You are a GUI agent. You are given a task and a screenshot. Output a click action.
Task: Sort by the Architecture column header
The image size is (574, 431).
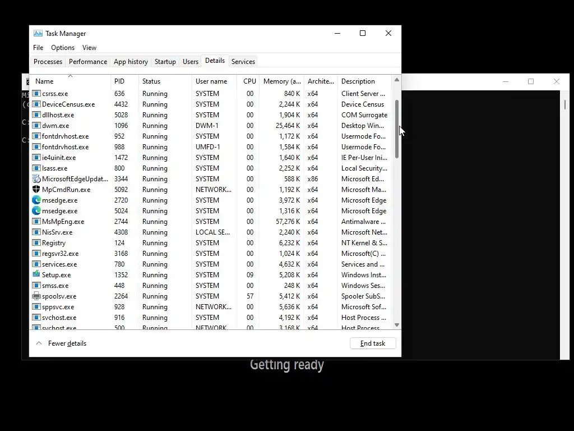point(321,81)
